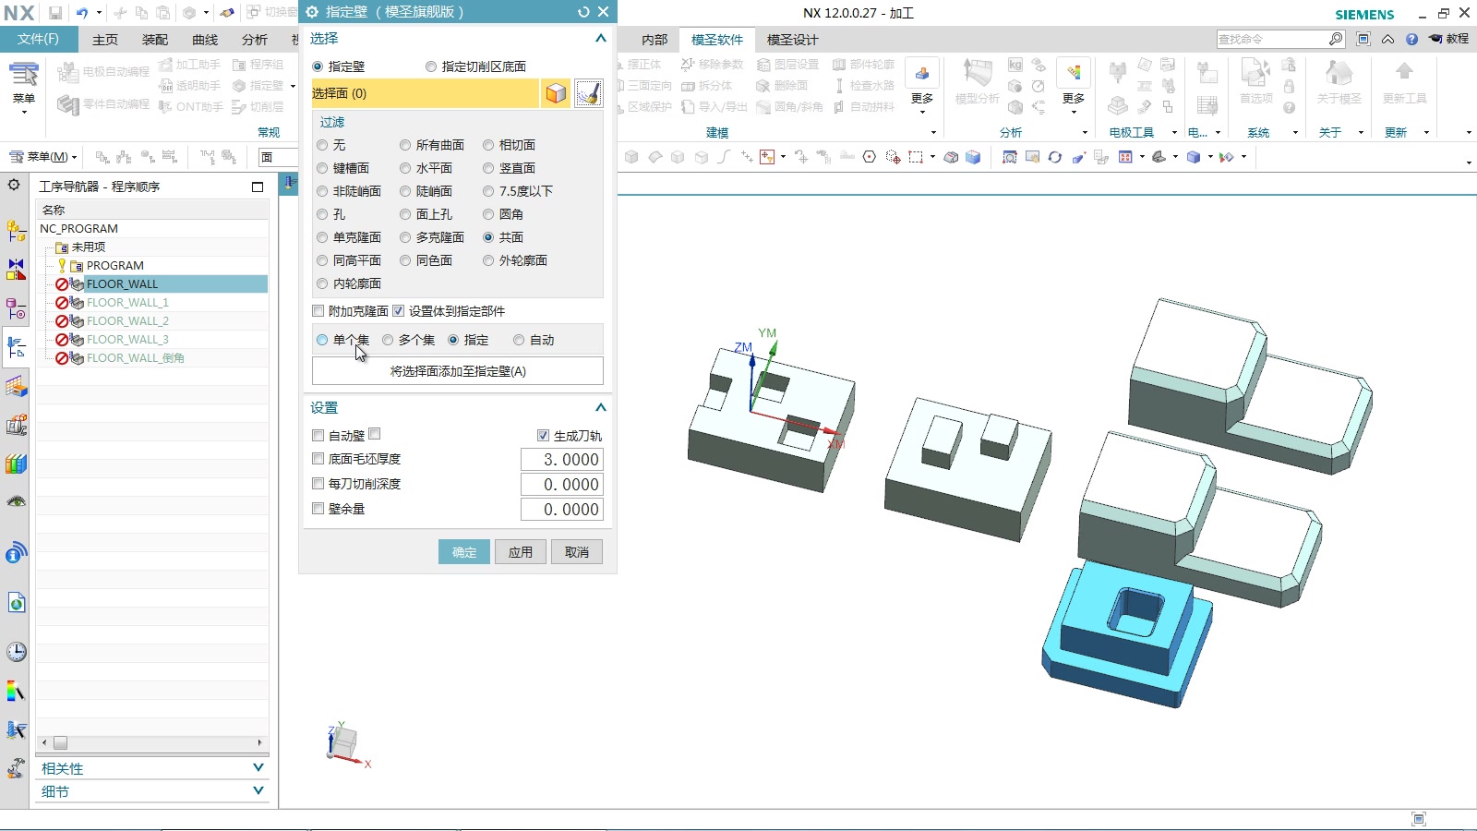The height and width of the screenshot is (831, 1477).
Task: Collapse the 设置 section chevron
Action: (x=601, y=407)
